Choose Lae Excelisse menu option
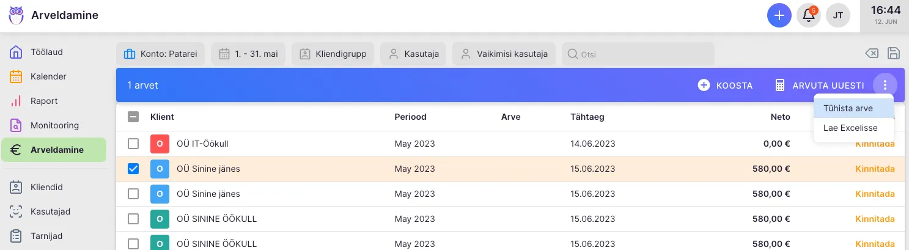The width and height of the screenshot is (909, 250). coord(850,128)
